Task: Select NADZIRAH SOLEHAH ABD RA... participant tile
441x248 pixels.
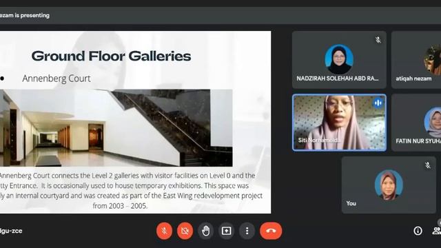Action: 339,60
